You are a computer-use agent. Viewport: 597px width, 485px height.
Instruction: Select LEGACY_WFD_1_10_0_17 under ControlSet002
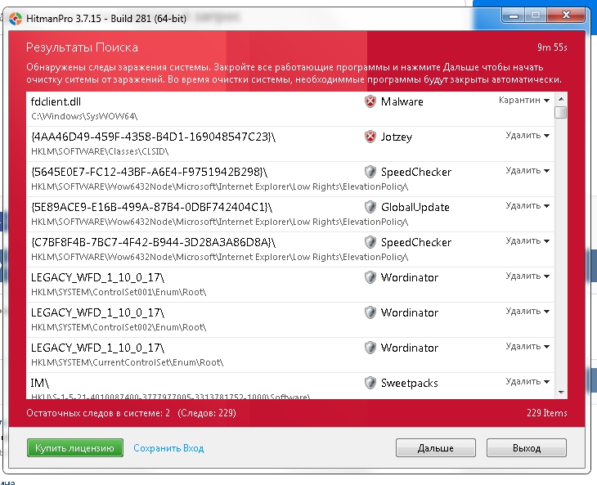[290, 320]
